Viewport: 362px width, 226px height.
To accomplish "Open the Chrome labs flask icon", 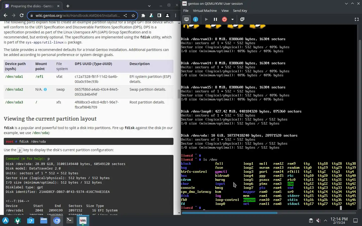I will click(151, 16).
